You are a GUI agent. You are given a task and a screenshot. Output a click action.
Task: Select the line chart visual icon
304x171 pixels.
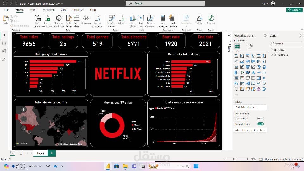(x=237, y=61)
